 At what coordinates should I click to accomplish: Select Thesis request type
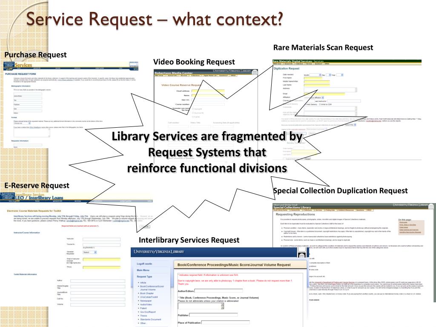[x=144, y=316]
